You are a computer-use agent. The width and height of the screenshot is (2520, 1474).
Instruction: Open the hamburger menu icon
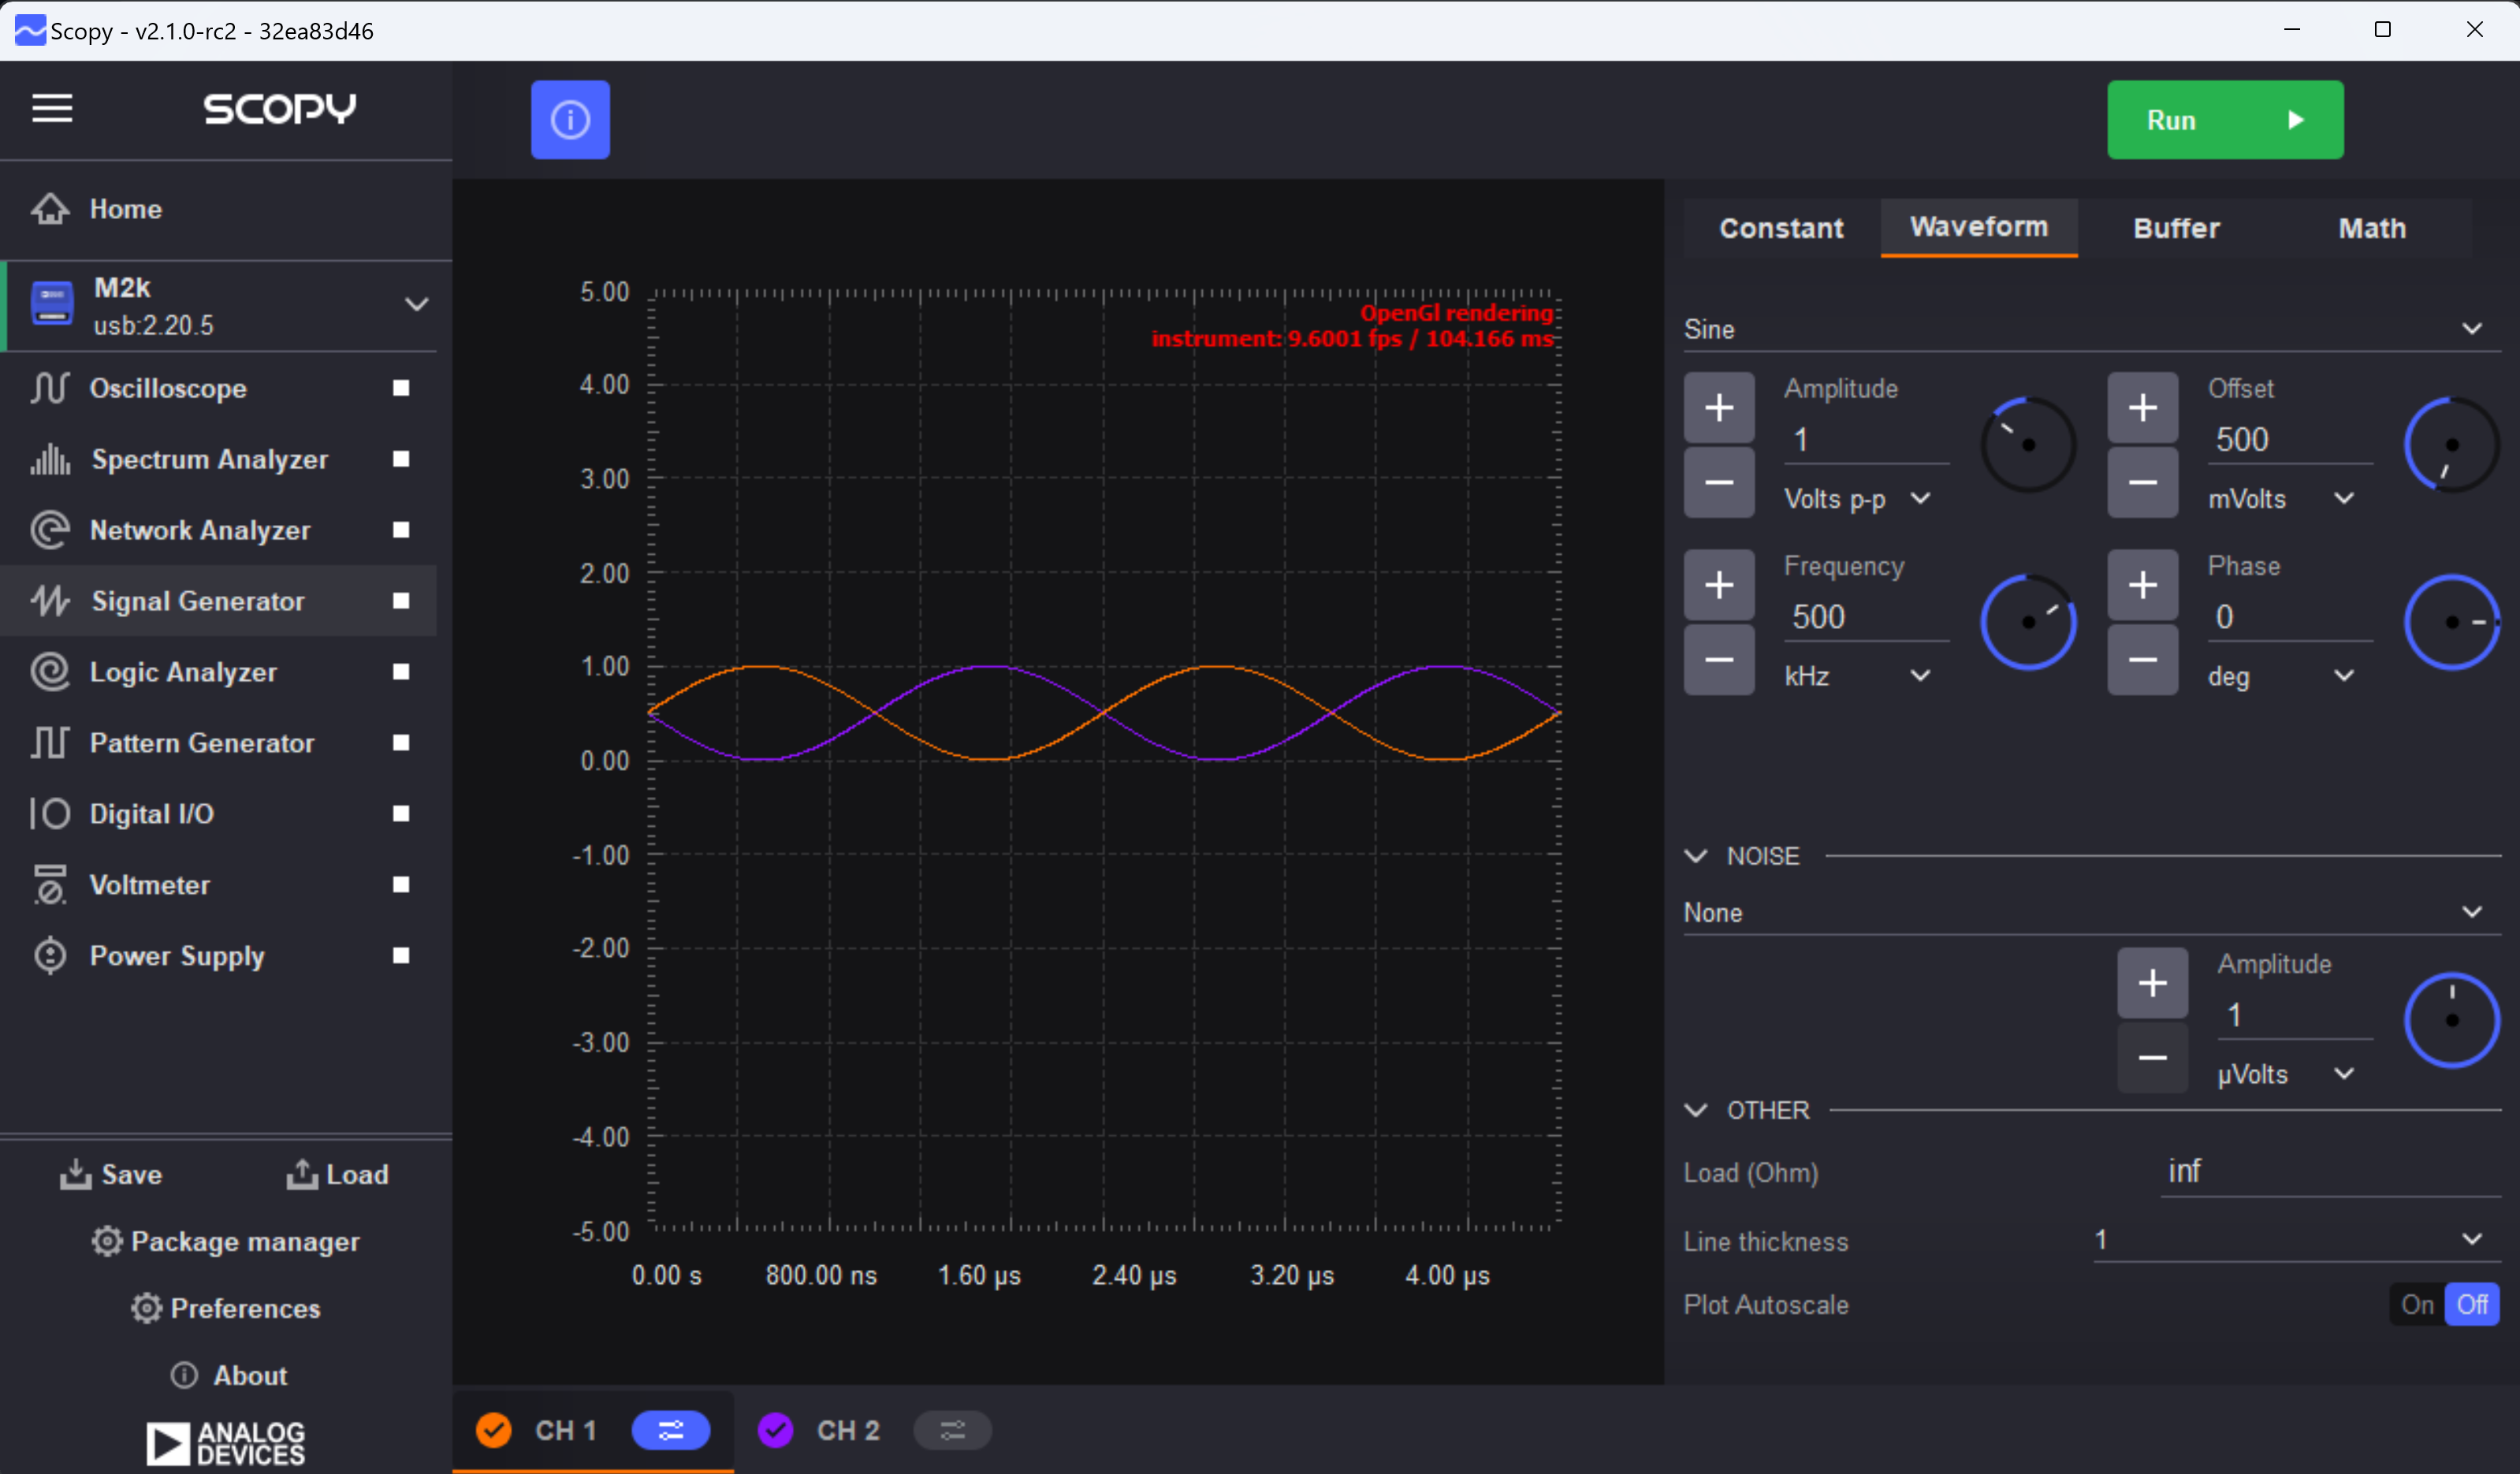(x=52, y=108)
